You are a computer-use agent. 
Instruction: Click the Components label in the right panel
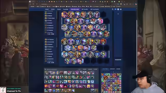(x=118, y=60)
